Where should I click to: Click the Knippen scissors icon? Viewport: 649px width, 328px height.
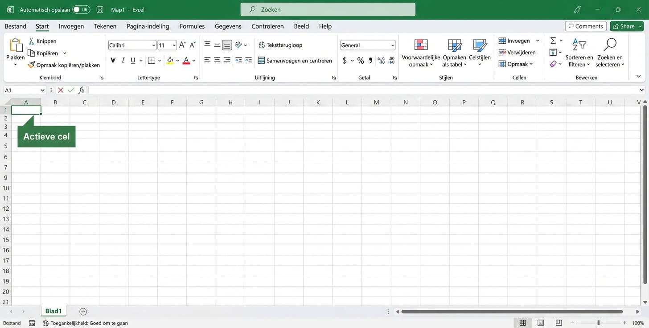pyautogui.click(x=31, y=41)
